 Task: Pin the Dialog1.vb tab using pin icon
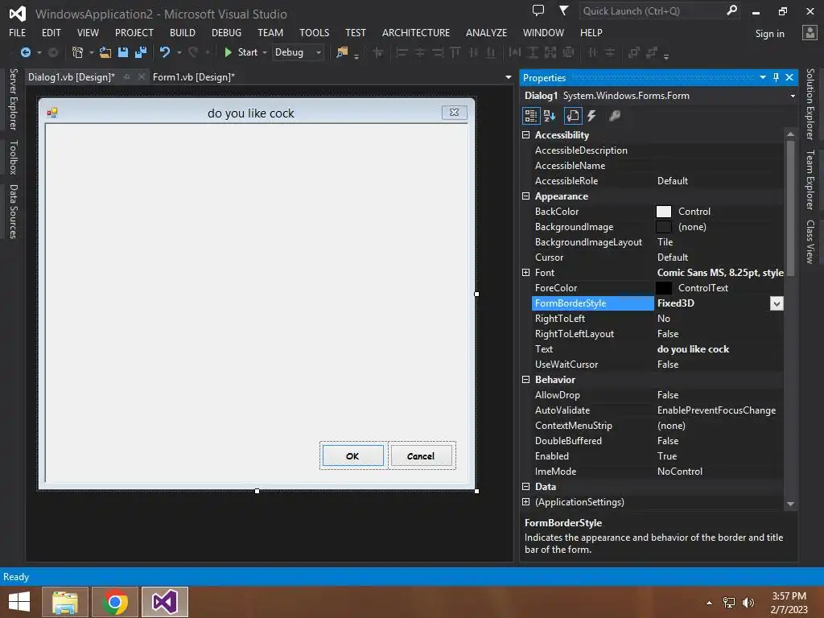pos(126,77)
